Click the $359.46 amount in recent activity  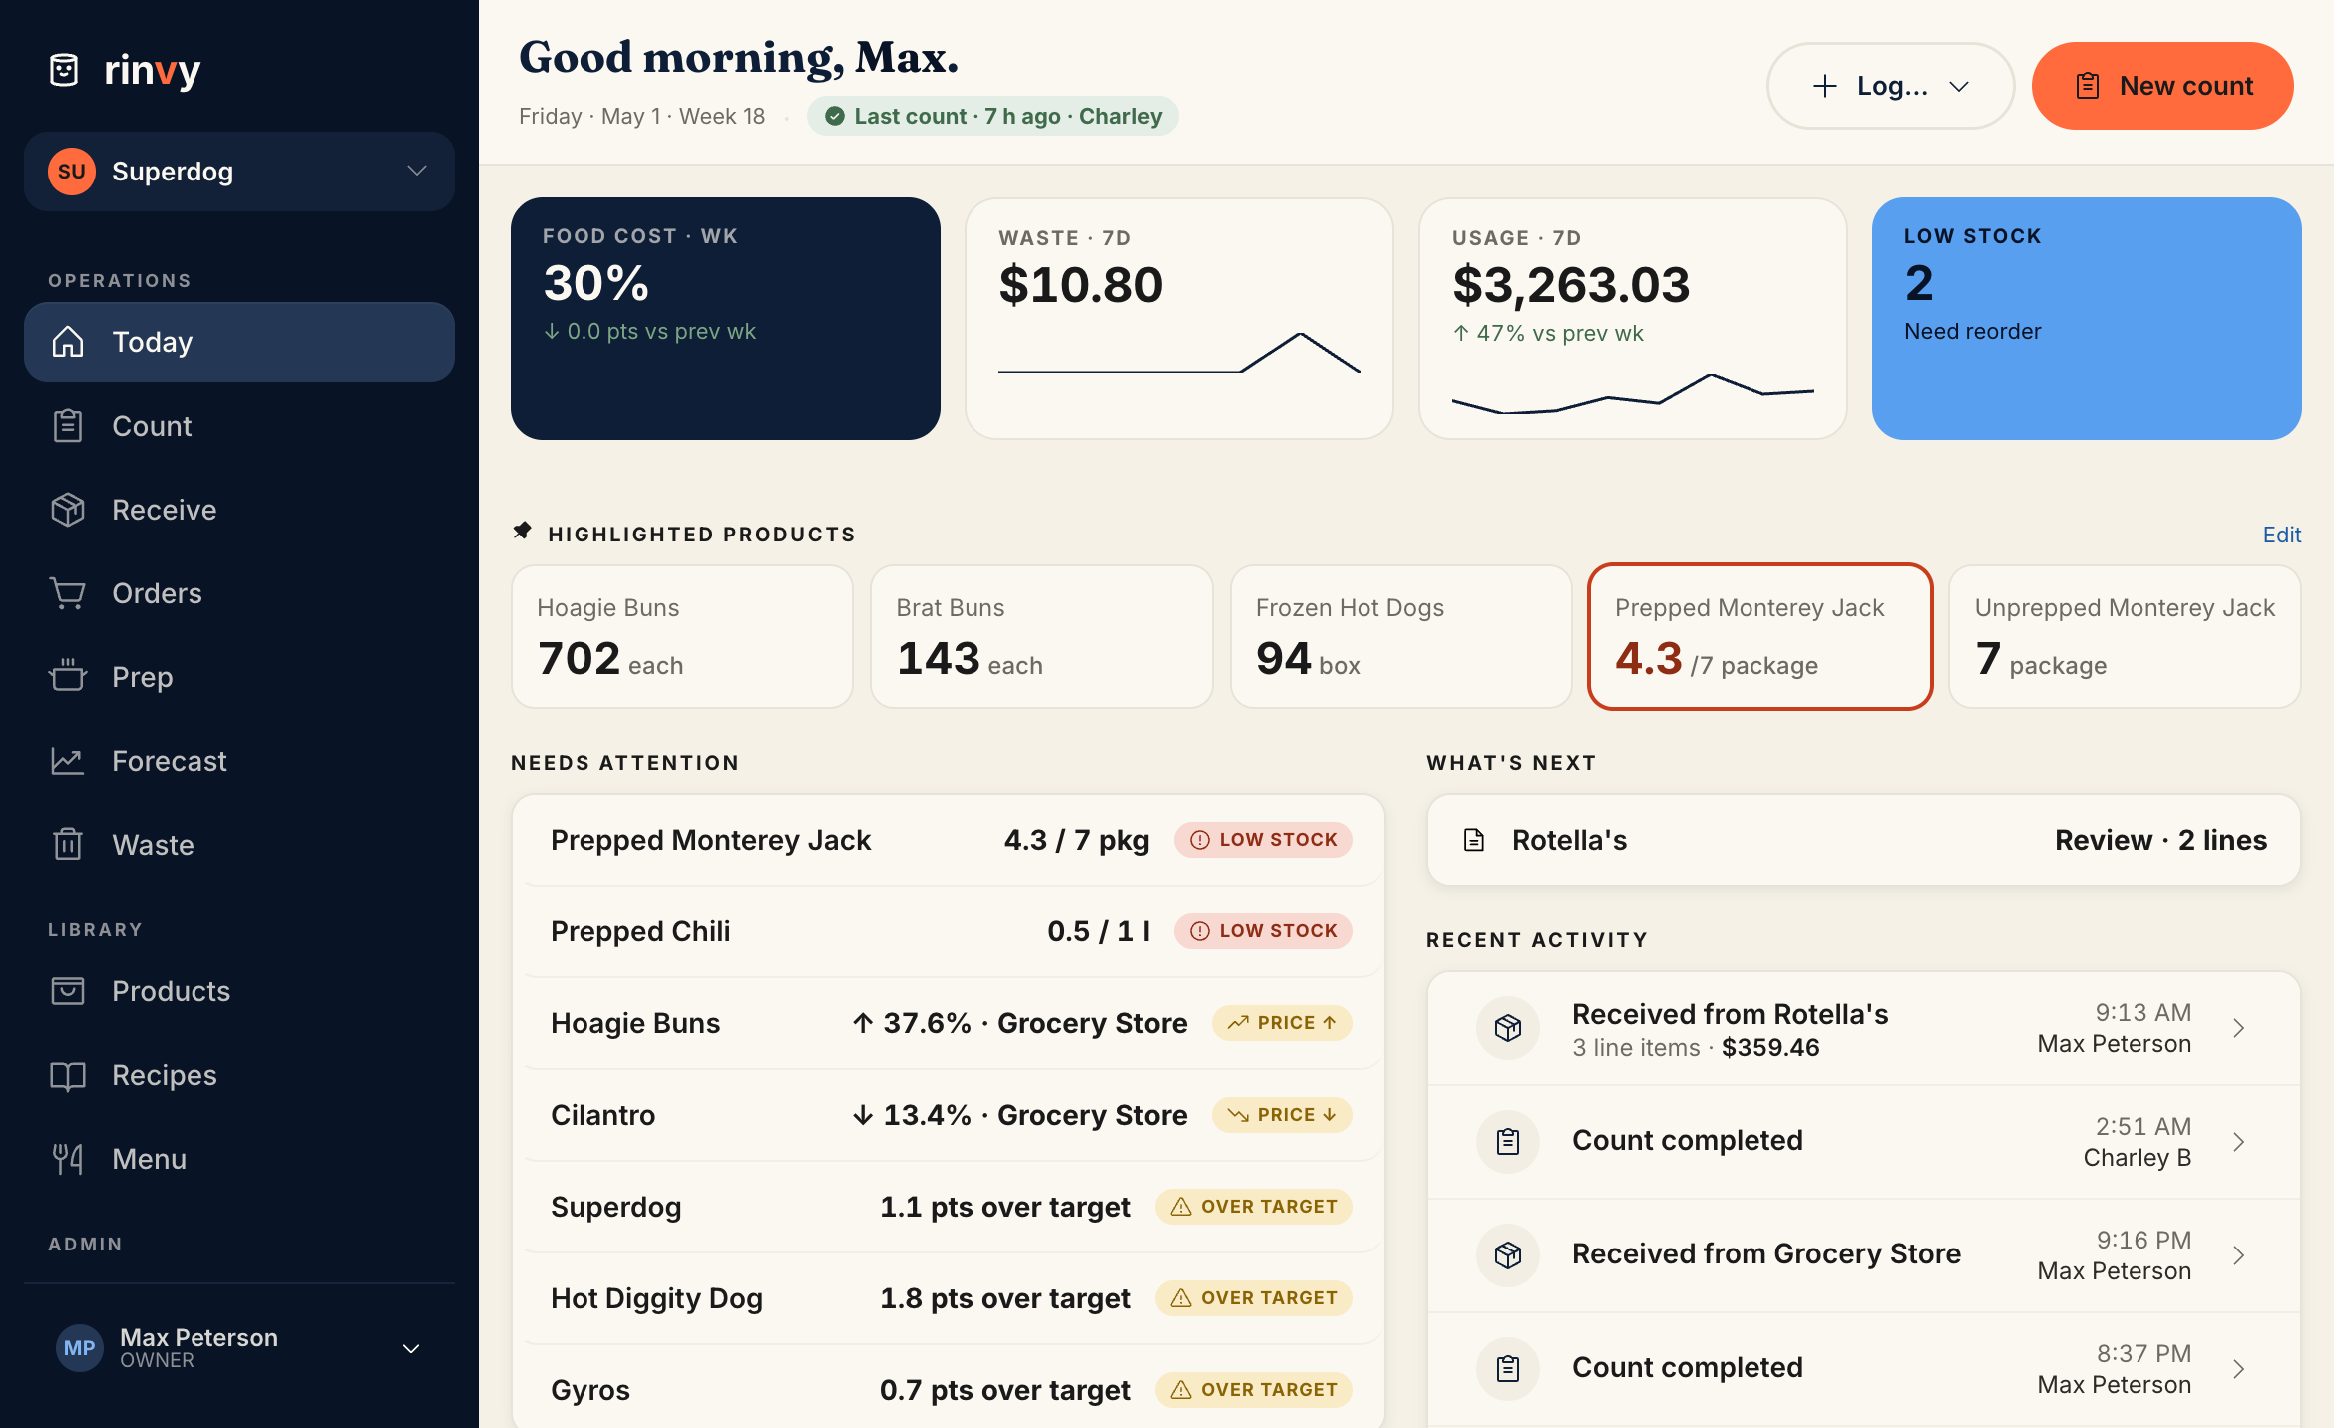pyautogui.click(x=1770, y=1048)
